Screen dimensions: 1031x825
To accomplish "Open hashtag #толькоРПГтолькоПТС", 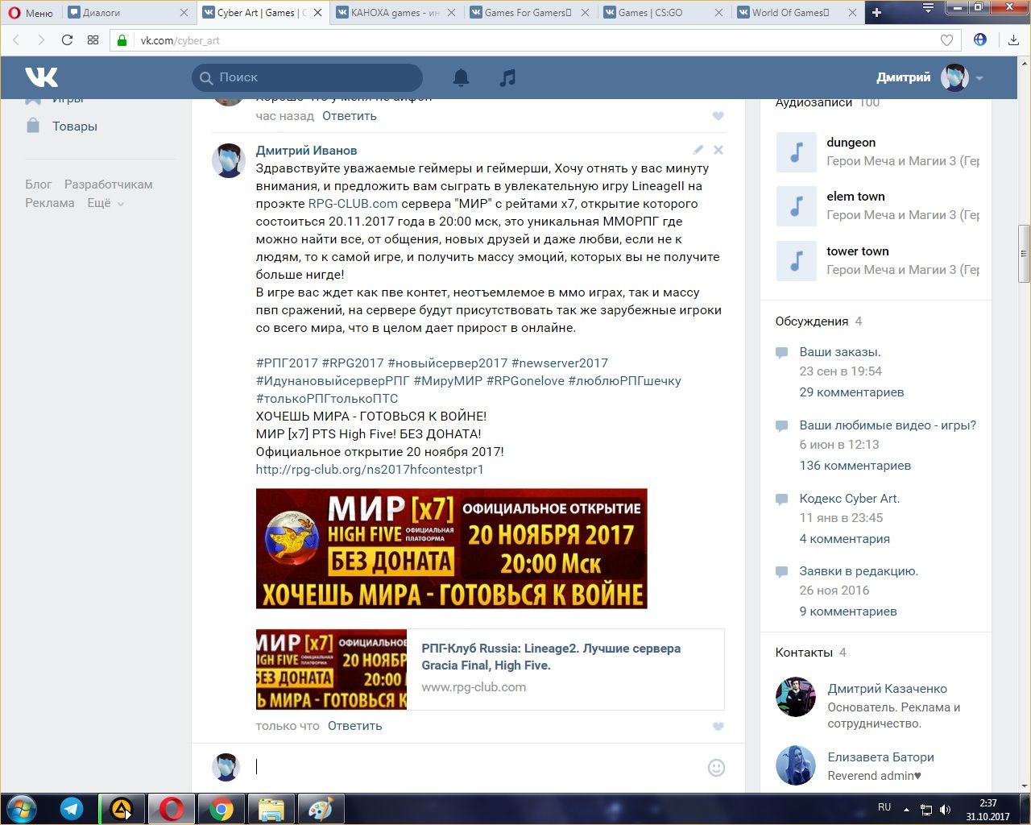I will (327, 399).
